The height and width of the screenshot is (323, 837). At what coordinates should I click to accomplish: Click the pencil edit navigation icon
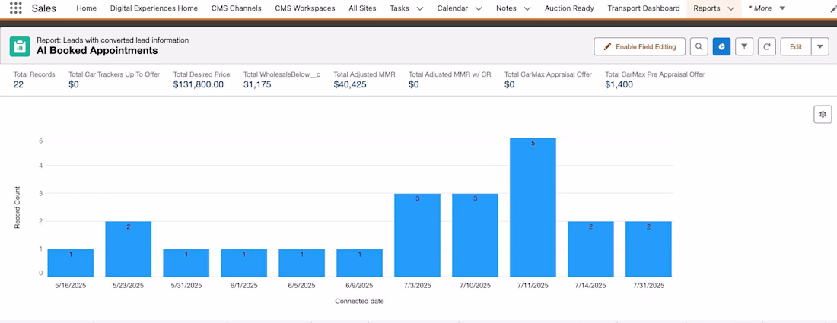(x=833, y=8)
